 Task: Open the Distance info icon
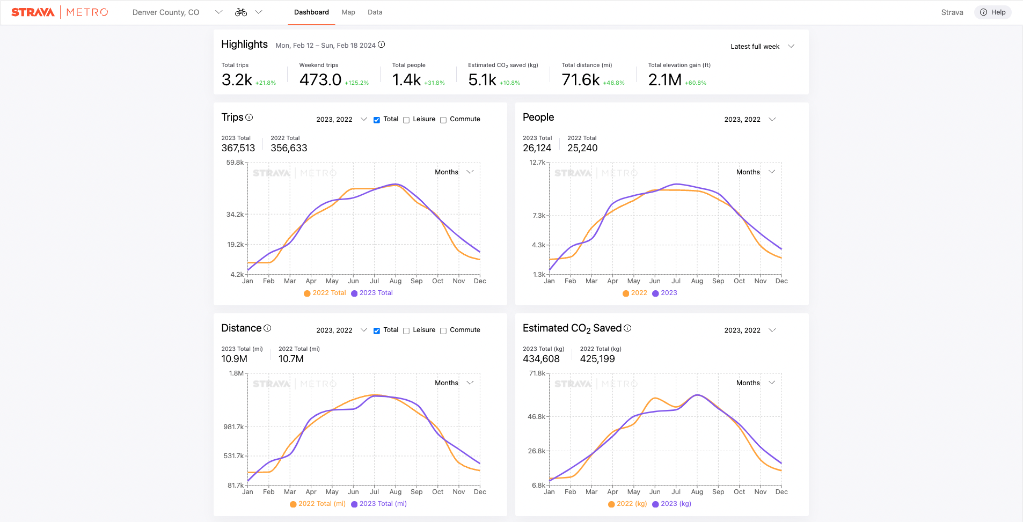[267, 328]
